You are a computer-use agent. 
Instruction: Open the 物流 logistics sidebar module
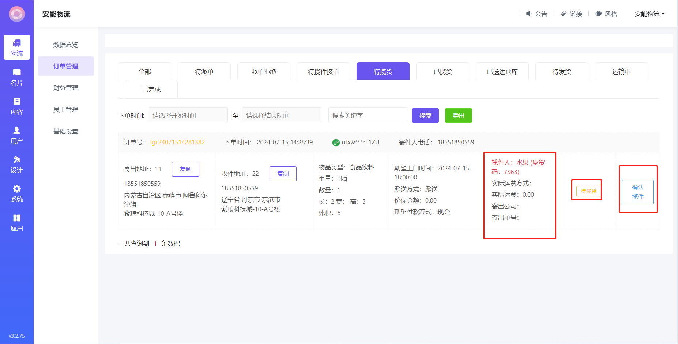click(17, 48)
